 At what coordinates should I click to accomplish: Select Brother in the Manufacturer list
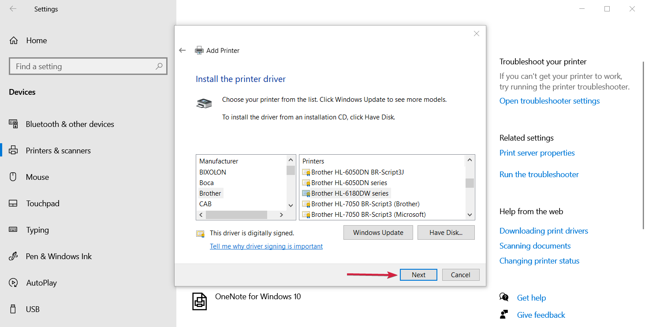pyautogui.click(x=210, y=193)
